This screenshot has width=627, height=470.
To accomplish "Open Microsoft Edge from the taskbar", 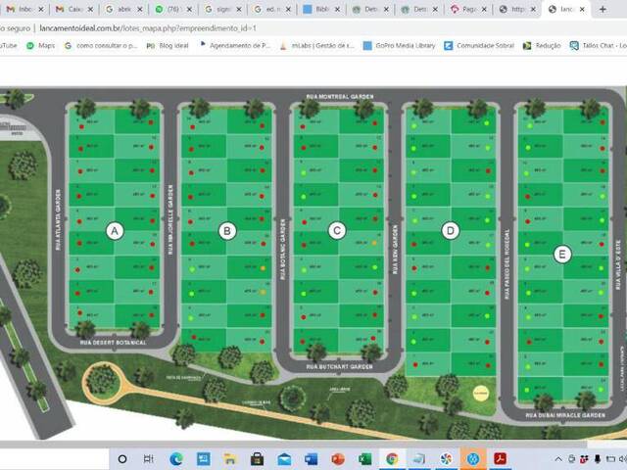I will click(176, 459).
